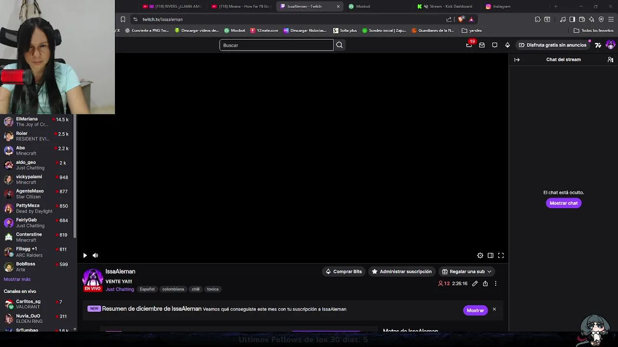Open the Y2mate.com bookmark
The width and height of the screenshot is (618, 347).
click(x=264, y=30)
